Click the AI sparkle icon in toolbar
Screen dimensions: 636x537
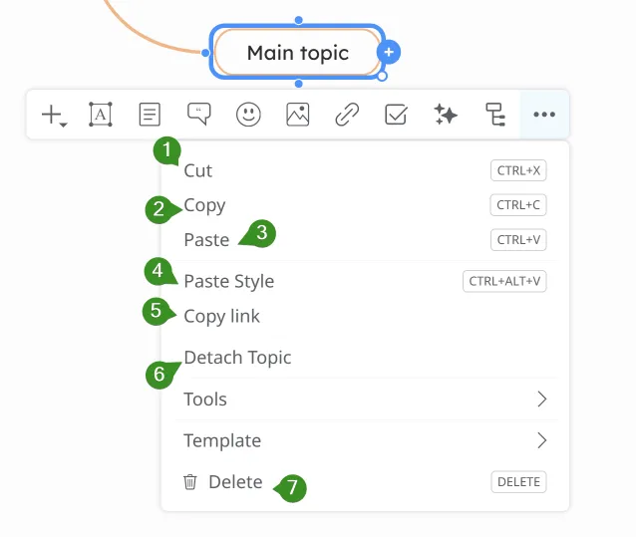point(446,115)
